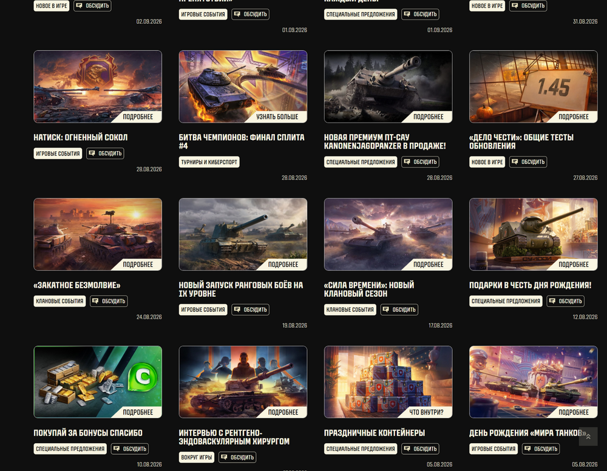607x471 pixels.
Task: Click «Обсудить» under Подарки в честь дня рождения
Action: (x=566, y=302)
